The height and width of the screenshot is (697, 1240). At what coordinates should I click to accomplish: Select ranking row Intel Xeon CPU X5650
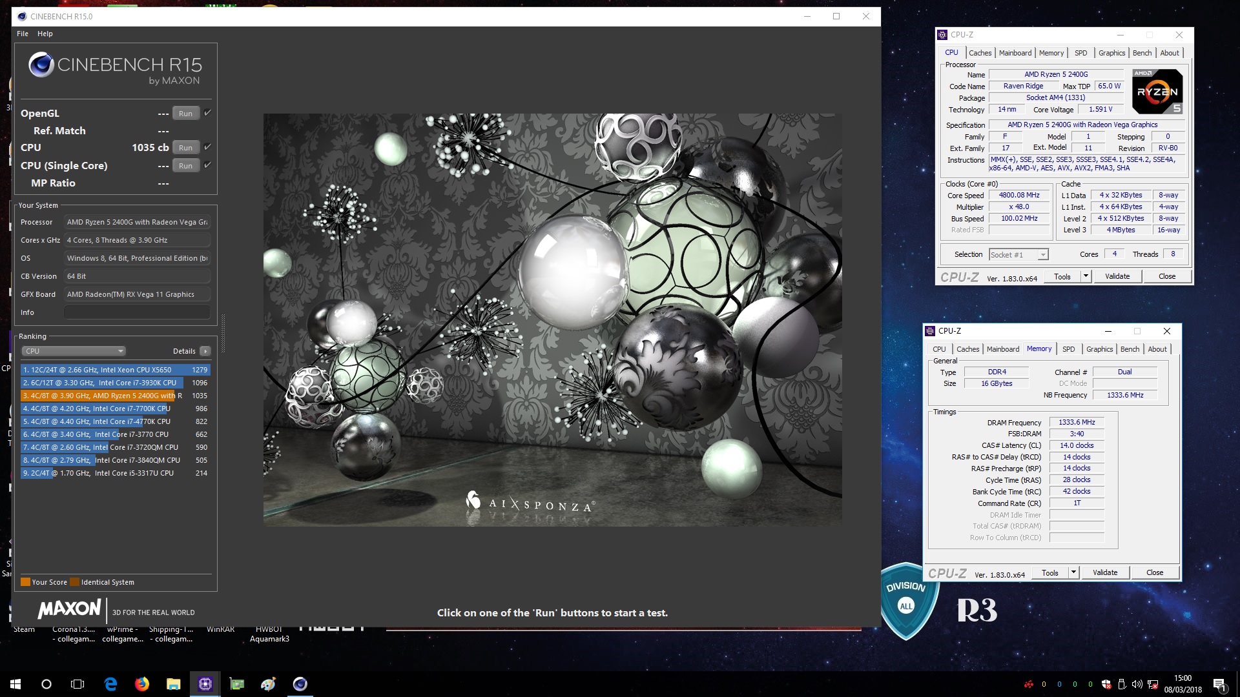(x=116, y=370)
